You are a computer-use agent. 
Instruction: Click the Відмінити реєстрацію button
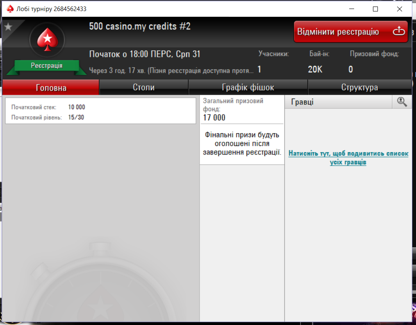[x=351, y=32]
